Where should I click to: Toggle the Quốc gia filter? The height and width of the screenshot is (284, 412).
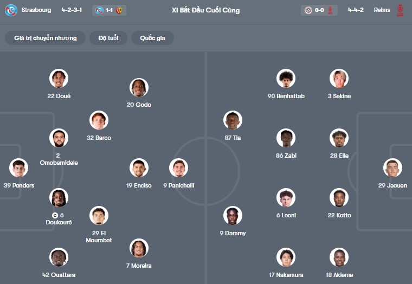point(152,38)
